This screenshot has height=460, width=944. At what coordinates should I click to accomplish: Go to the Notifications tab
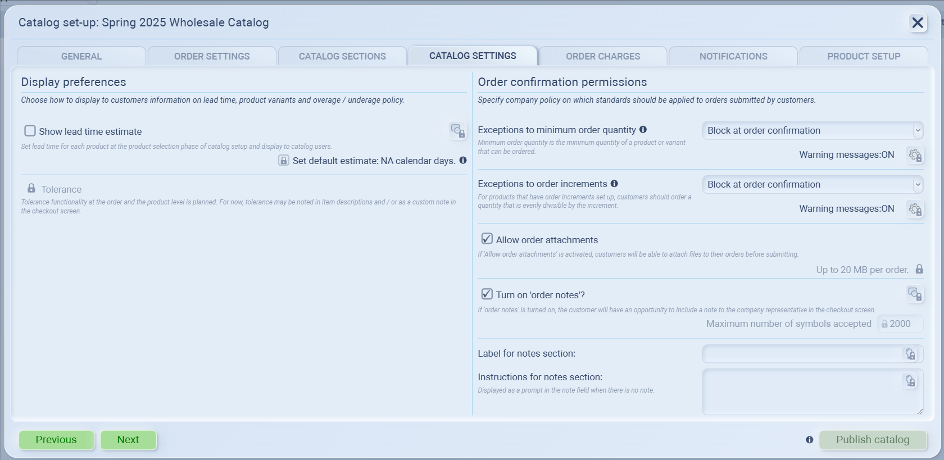(733, 56)
